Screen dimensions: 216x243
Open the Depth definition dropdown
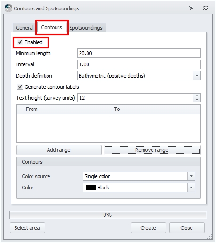coord(197,76)
